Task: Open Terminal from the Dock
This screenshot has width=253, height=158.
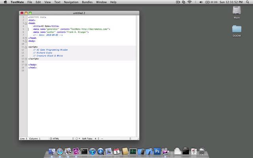Action: (x=84, y=152)
